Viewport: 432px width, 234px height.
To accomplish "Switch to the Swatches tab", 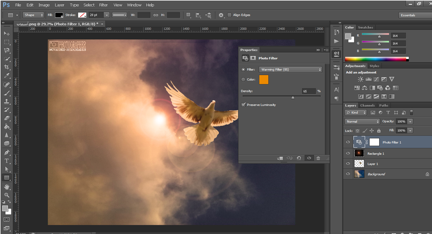I will point(365,28).
